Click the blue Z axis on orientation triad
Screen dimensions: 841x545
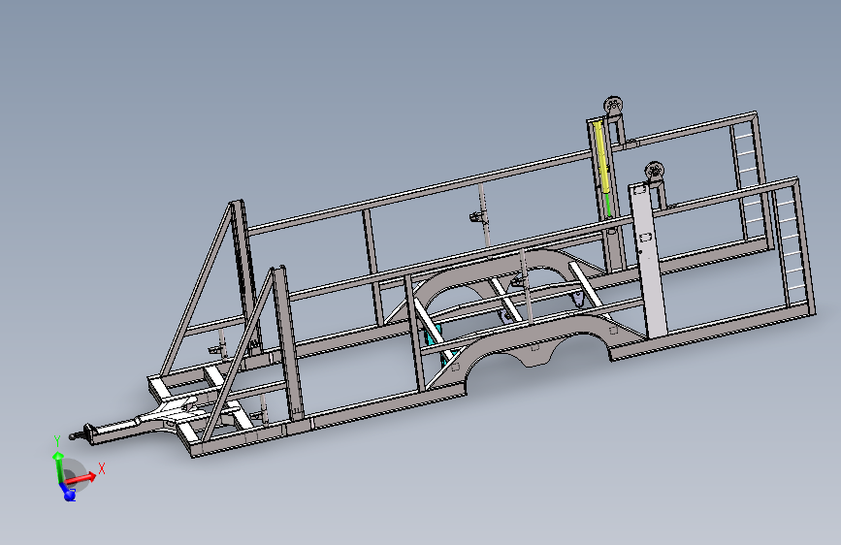tap(68, 493)
